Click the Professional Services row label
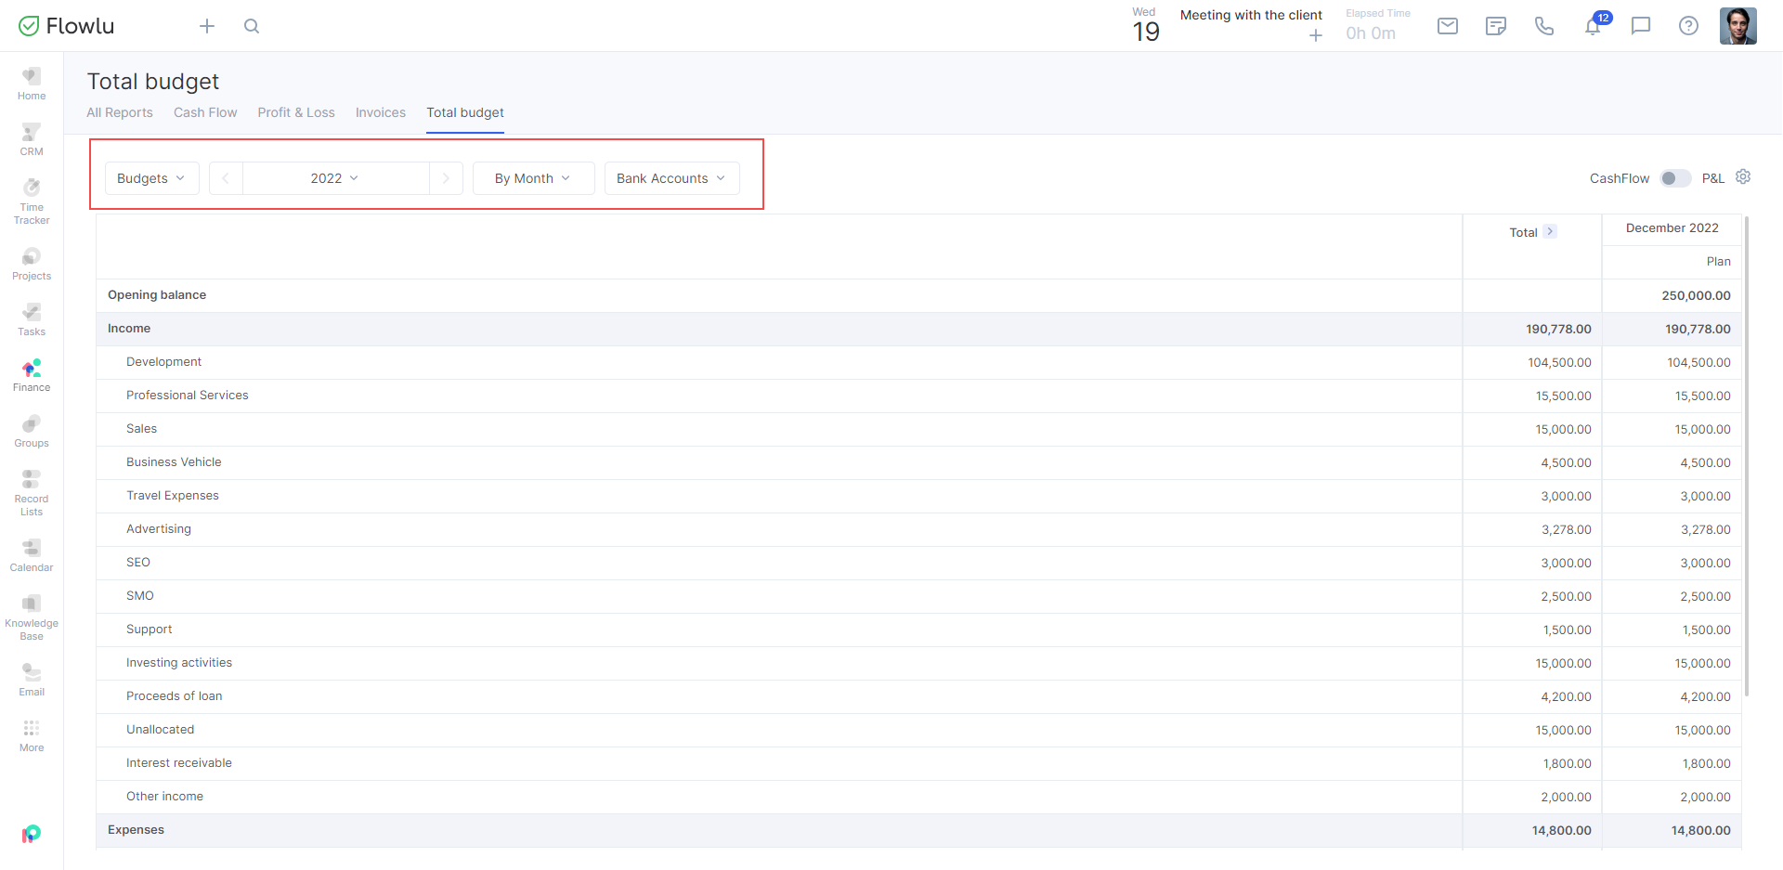Image resolution: width=1783 pixels, height=870 pixels. [x=188, y=396]
